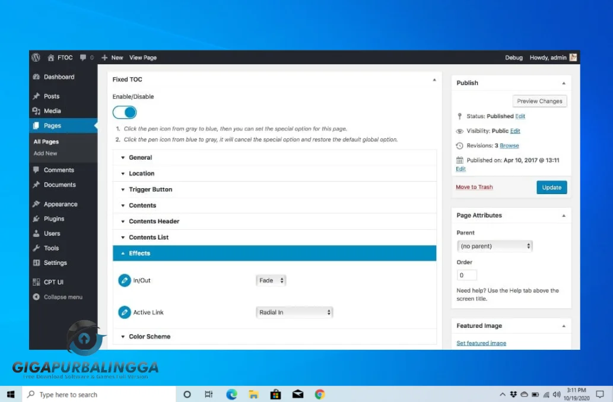
Task: Click the Order input field
Action: tap(466, 276)
